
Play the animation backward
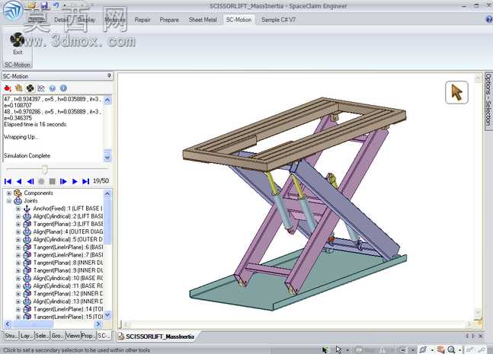pos(19,181)
